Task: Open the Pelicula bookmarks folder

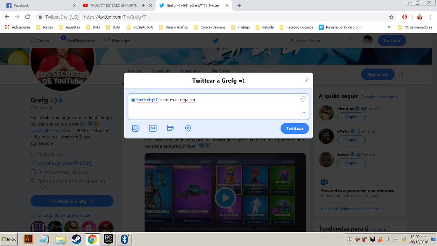Action: pos(264,27)
